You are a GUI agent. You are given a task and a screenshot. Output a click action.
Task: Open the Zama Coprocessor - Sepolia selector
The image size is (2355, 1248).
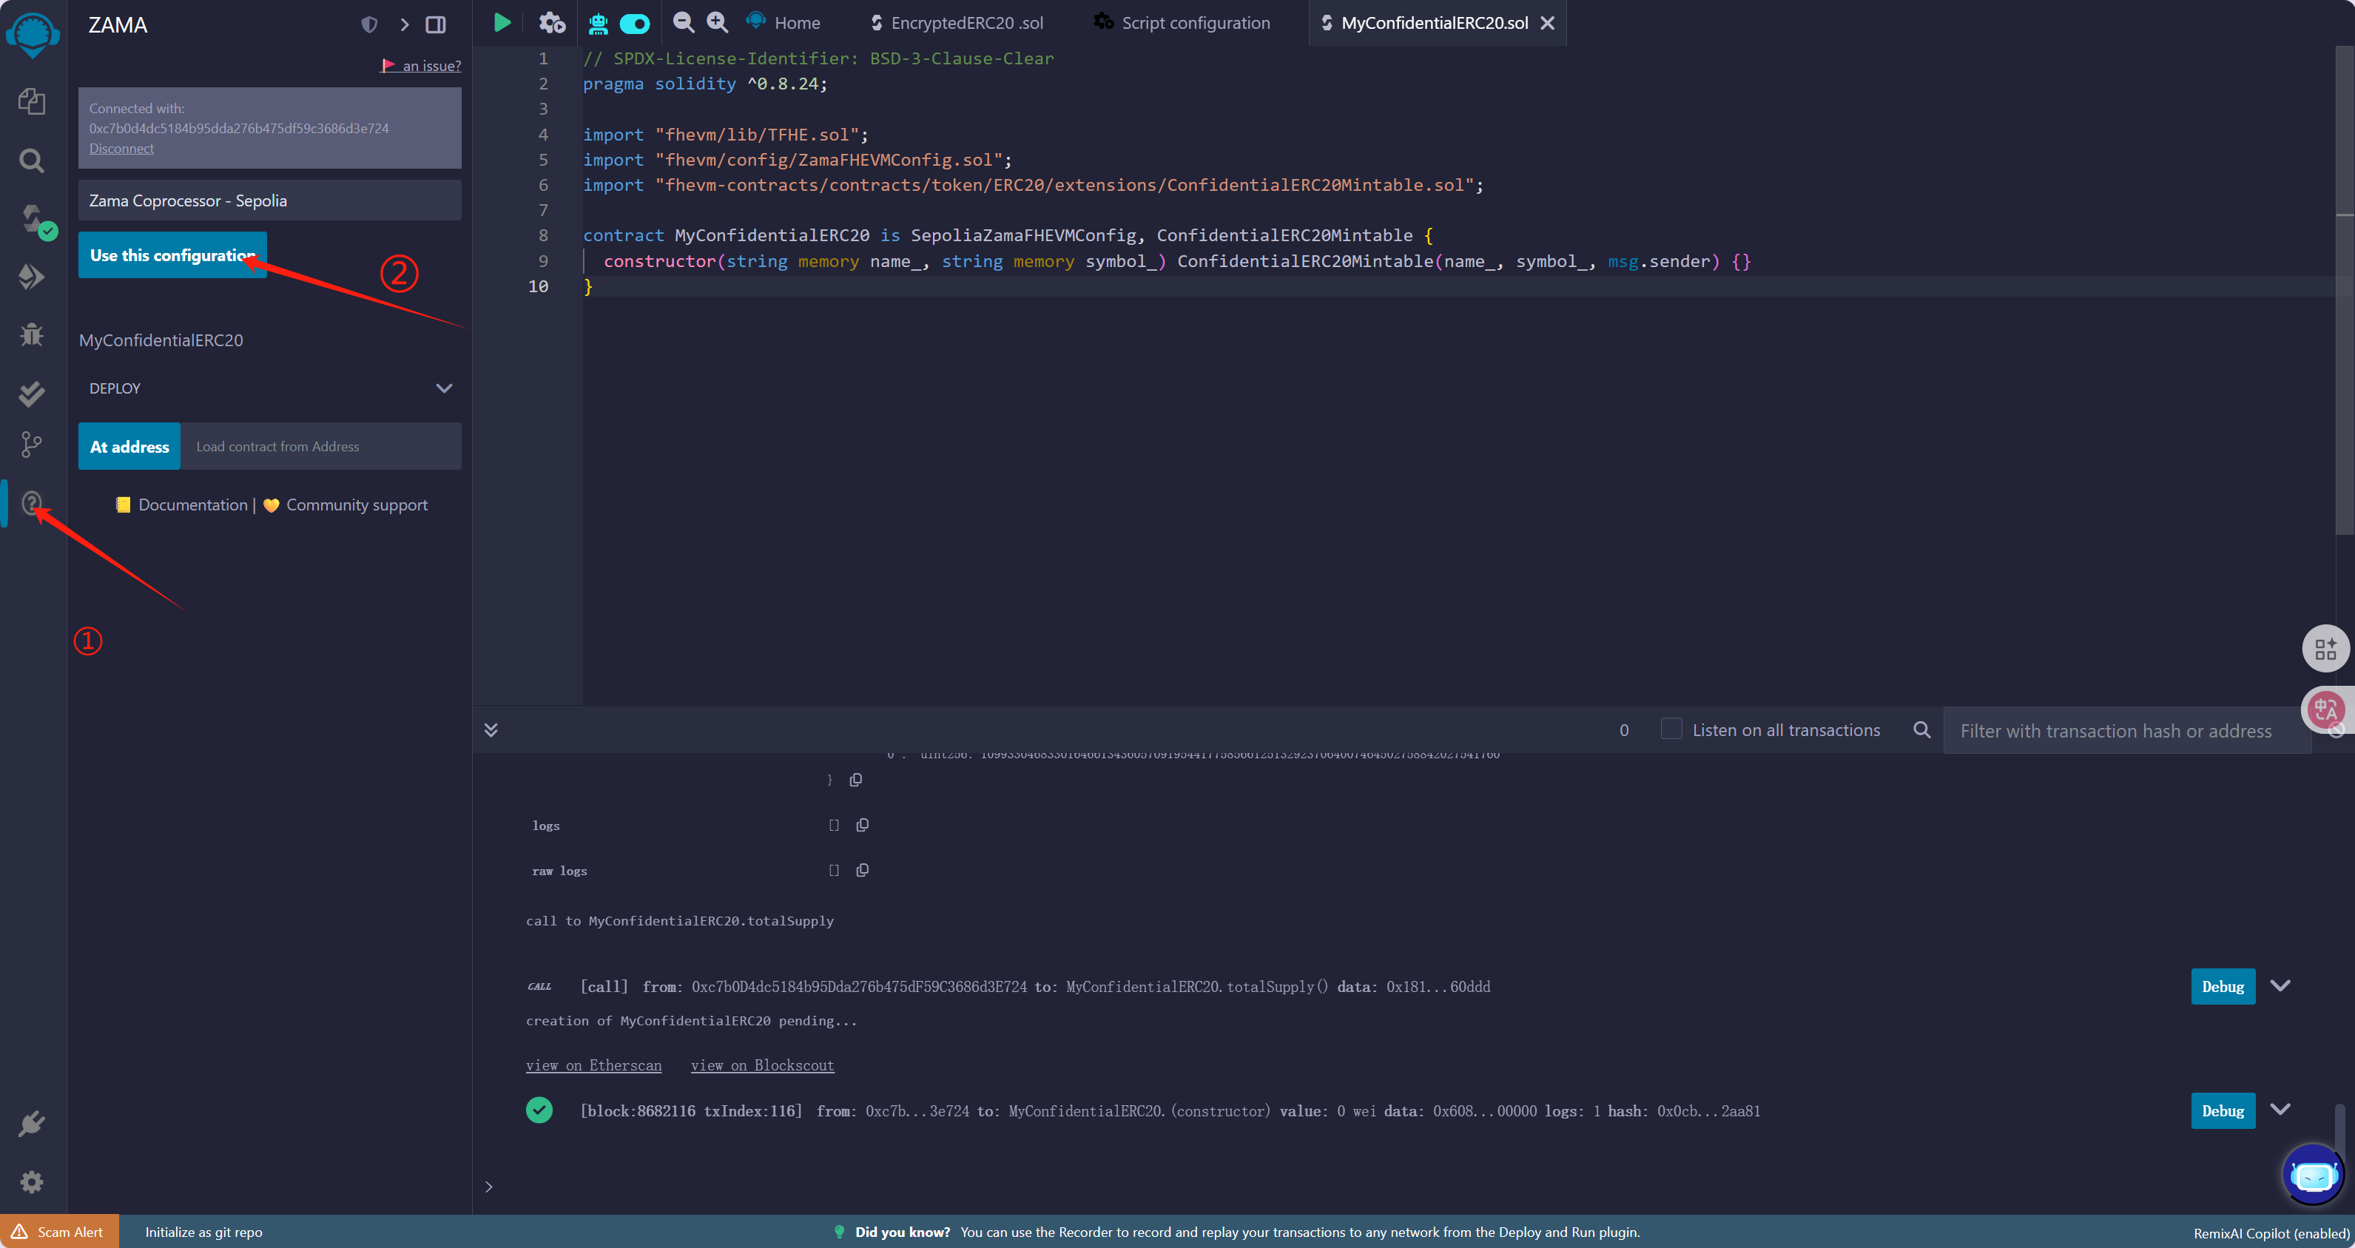click(x=270, y=200)
